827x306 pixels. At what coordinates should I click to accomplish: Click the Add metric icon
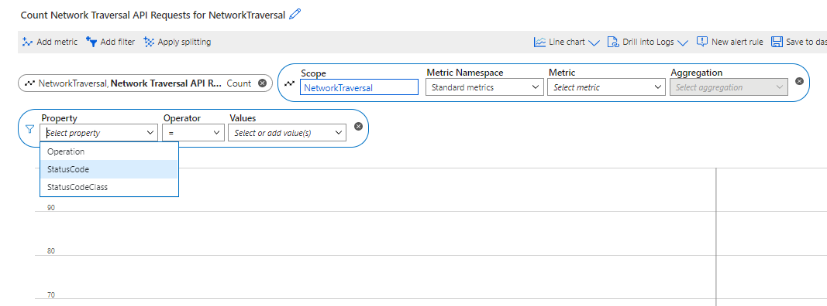[28, 42]
